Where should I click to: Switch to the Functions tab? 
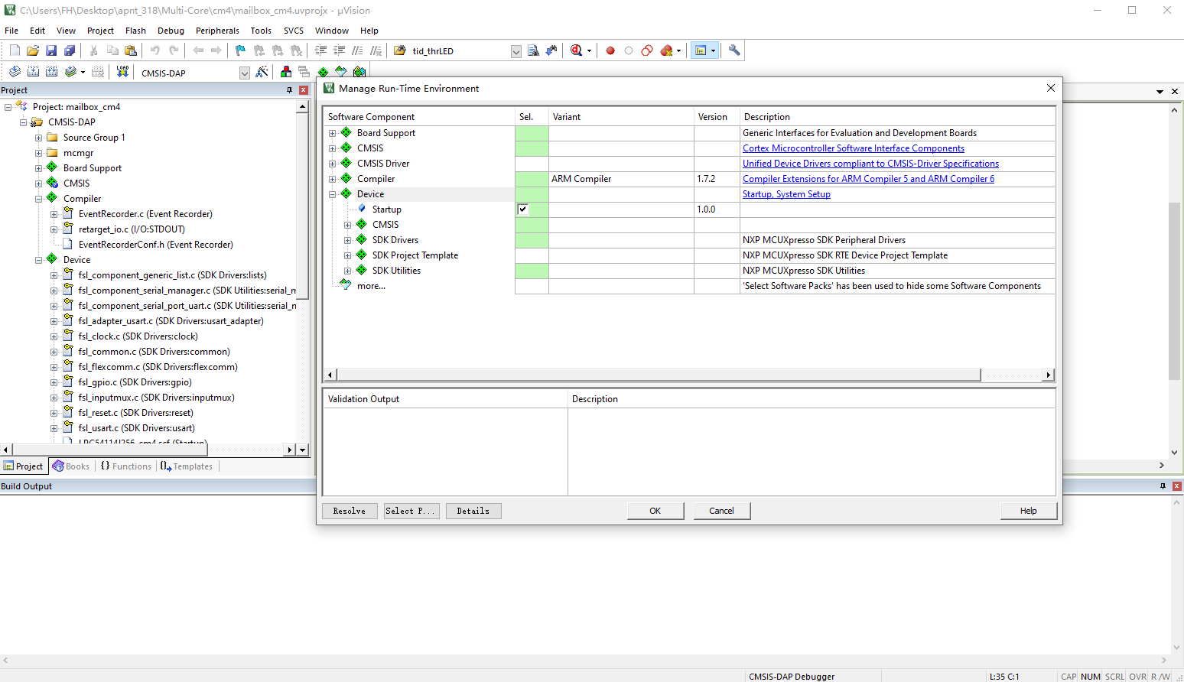click(x=126, y=466)
